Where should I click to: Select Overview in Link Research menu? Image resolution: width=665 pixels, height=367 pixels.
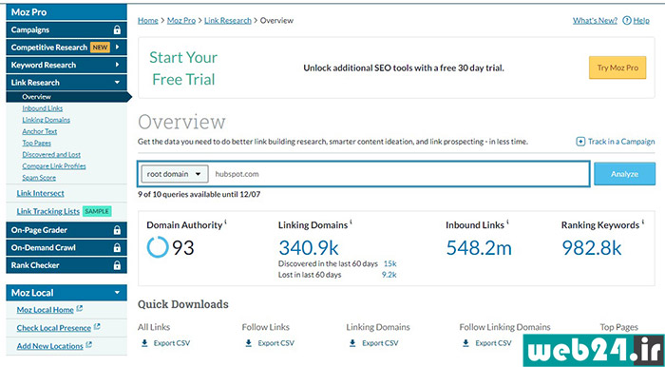67,97
